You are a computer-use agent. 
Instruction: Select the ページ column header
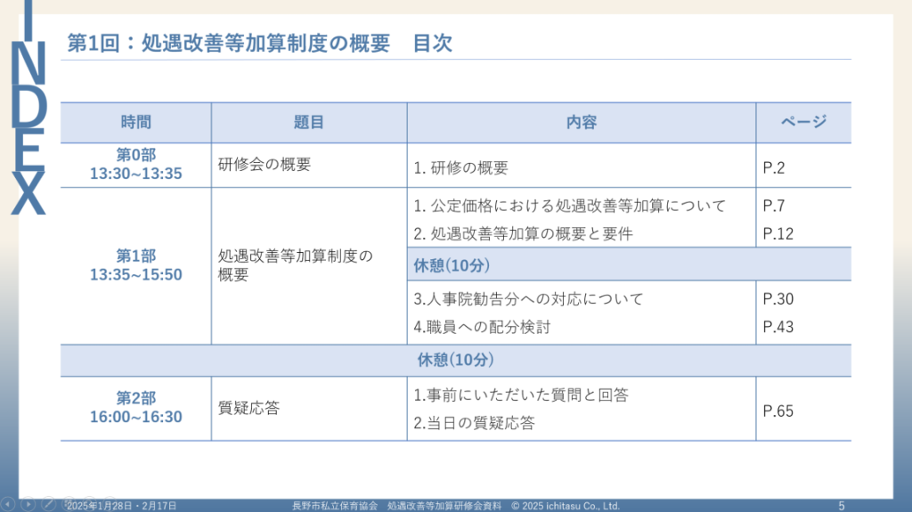tap(804, 122)
